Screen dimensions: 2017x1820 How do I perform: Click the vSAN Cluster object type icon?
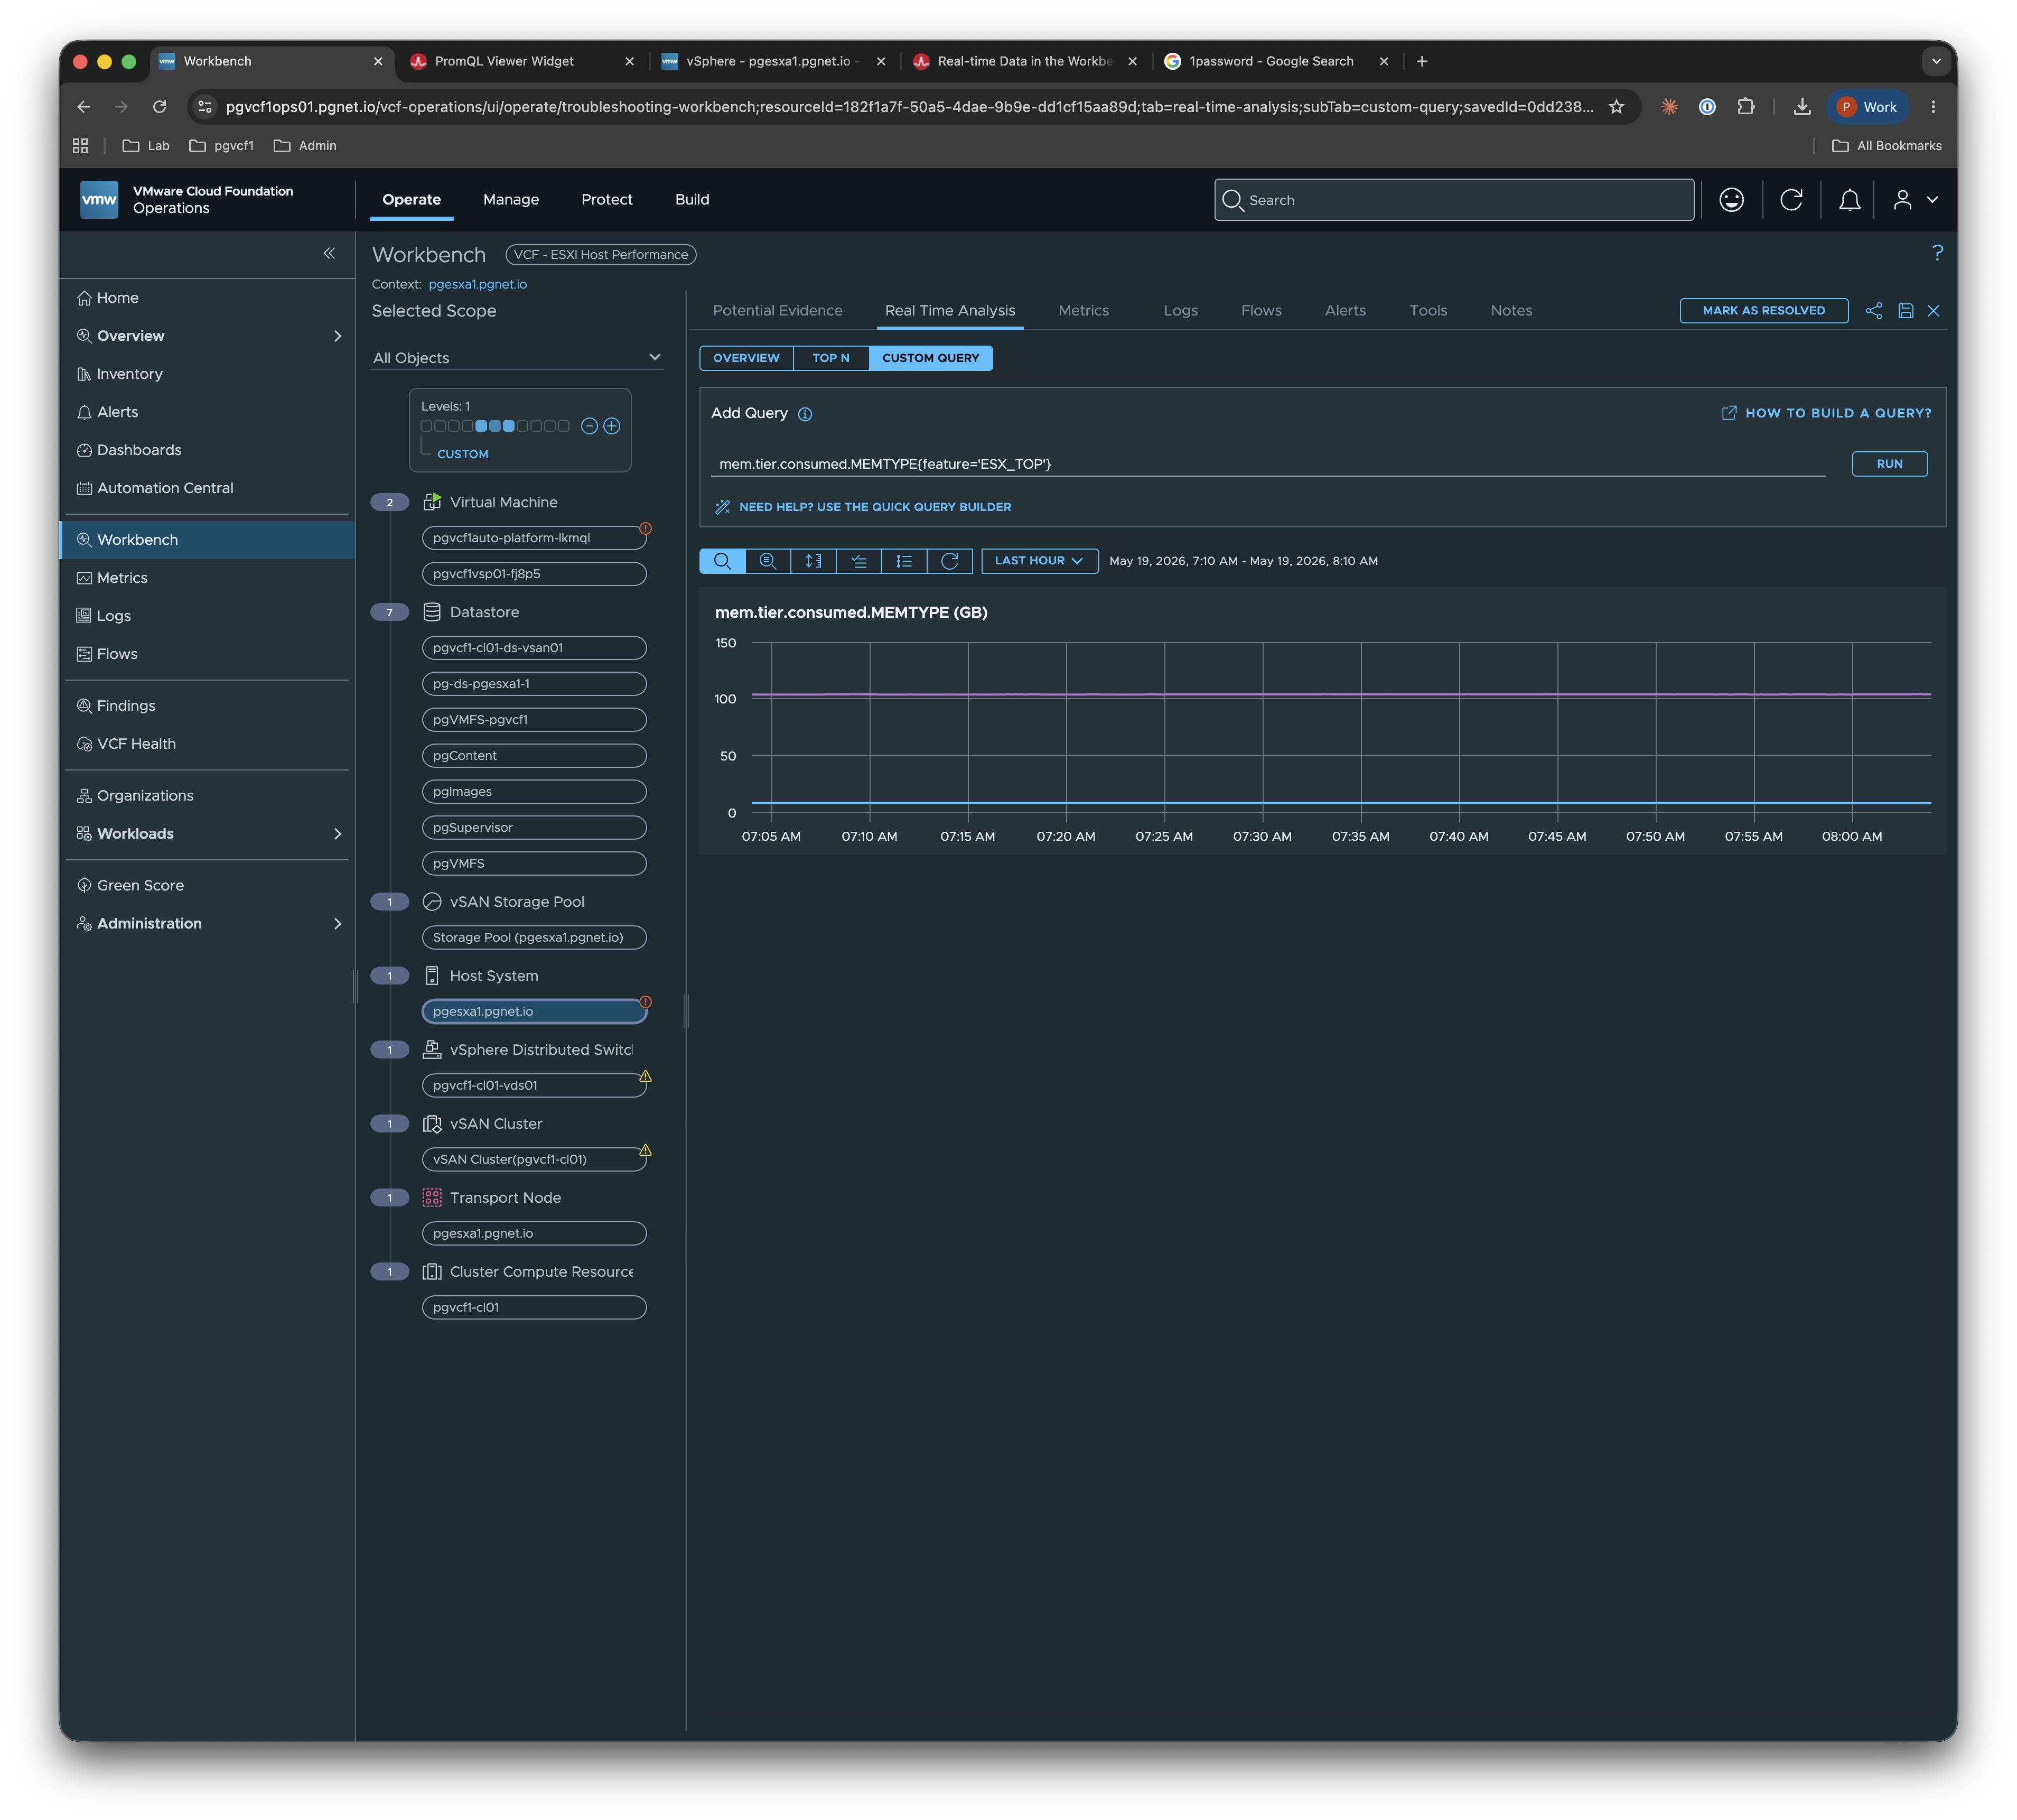[x=432, y=1124]
